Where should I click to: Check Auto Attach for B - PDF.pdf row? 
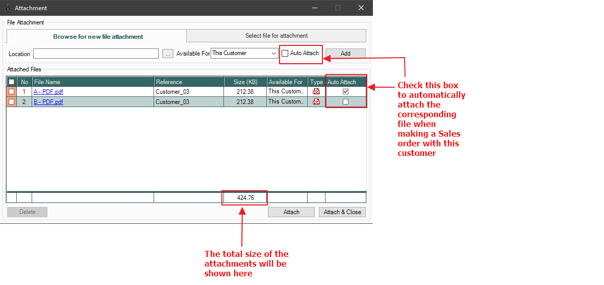(345, 102)
